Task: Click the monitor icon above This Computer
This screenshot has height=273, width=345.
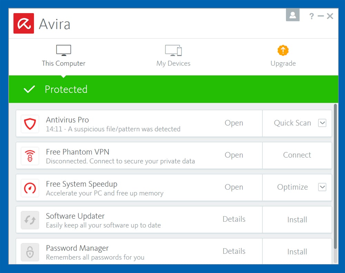Action: [63, 50]
